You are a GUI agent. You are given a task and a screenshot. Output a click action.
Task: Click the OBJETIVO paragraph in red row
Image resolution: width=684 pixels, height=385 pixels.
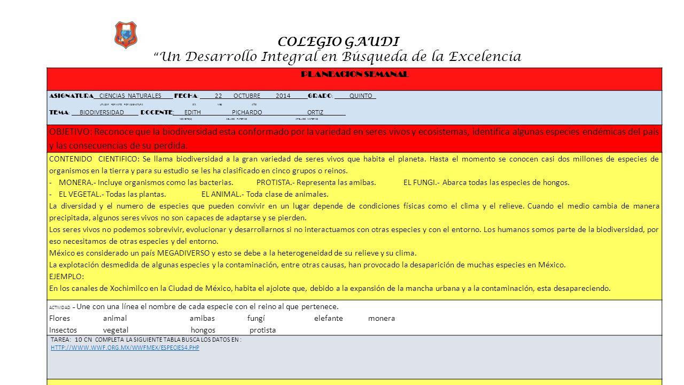coord(354,138)
